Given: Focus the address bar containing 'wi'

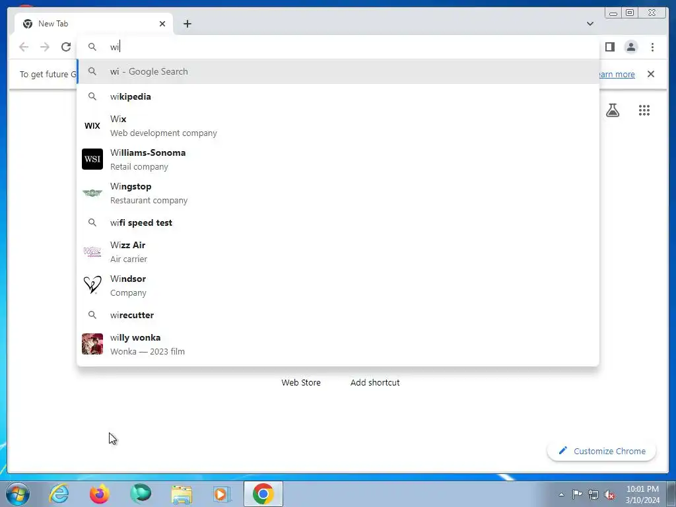Looking at the screenshot, I should [338, 47].
